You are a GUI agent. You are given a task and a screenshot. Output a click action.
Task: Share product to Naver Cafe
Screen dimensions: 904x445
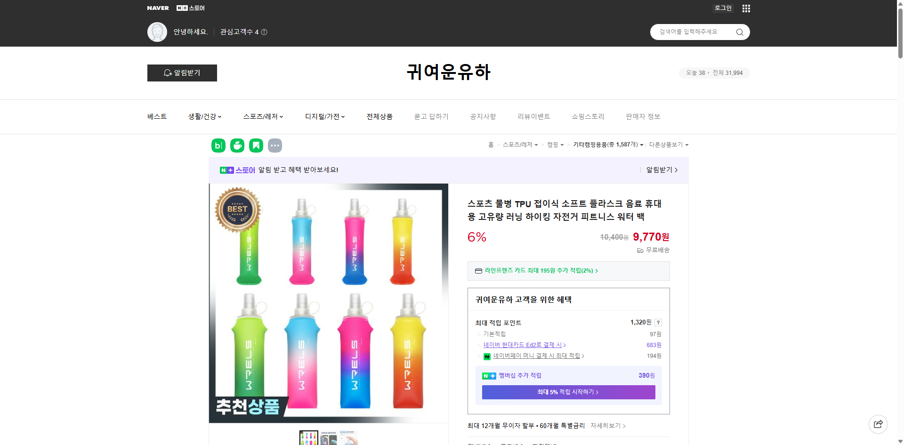tap(237, 146)
